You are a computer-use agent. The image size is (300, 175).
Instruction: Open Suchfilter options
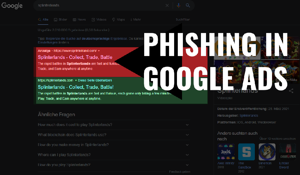coord(183,20)
